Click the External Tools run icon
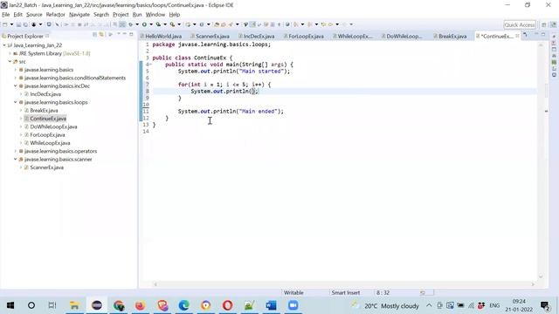 coord(172,24)
